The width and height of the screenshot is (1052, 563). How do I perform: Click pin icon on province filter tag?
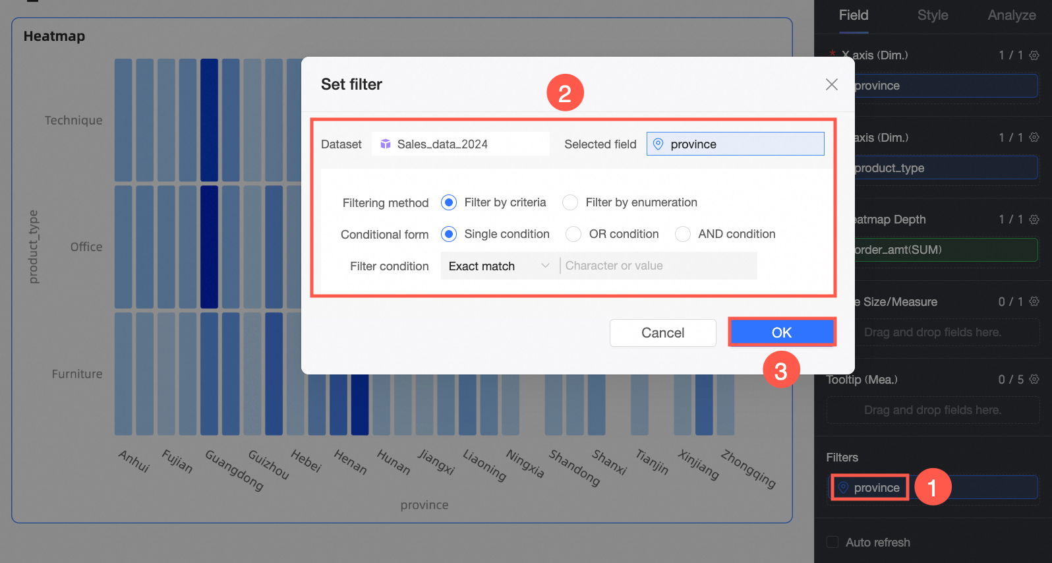tap(843, 487)
